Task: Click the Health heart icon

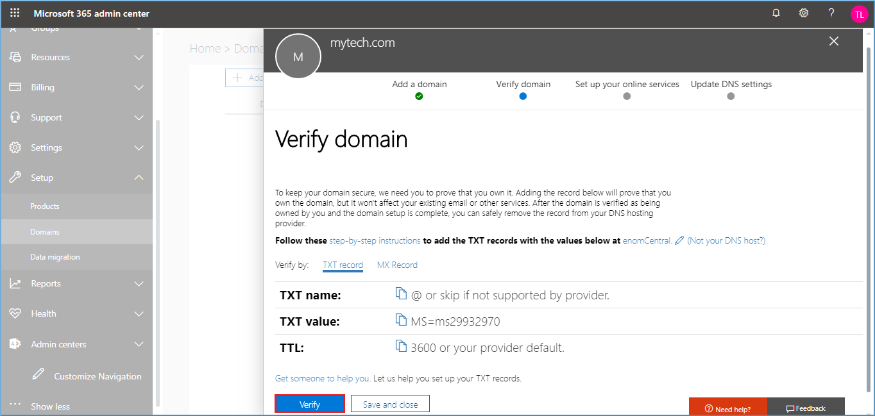Action: click(x=15, y=313)
